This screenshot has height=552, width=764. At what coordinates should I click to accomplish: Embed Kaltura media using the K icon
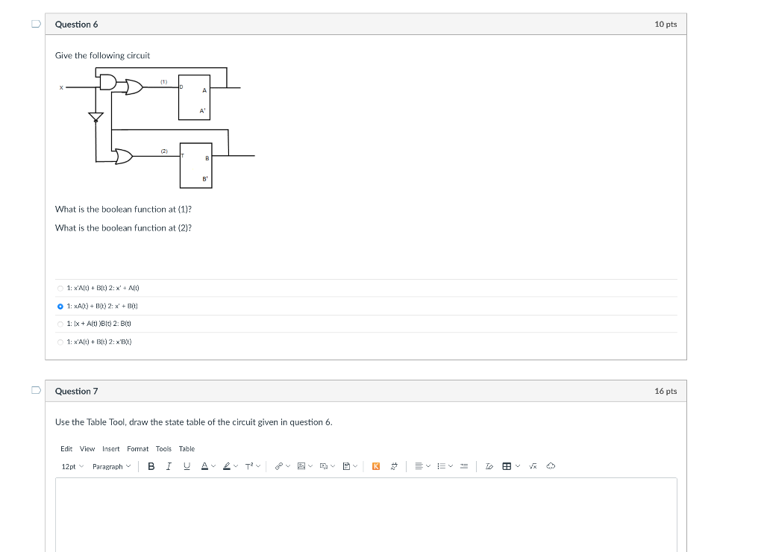point(376,466)
